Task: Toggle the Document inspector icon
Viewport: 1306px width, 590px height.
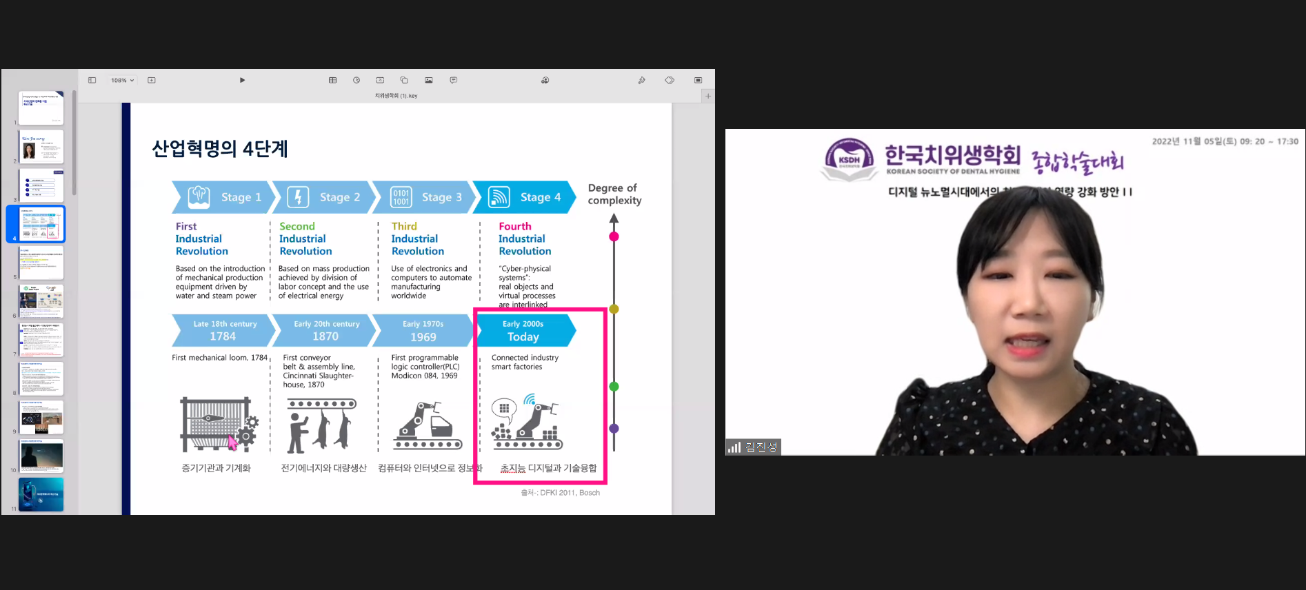Action: (x=698, y=81)
